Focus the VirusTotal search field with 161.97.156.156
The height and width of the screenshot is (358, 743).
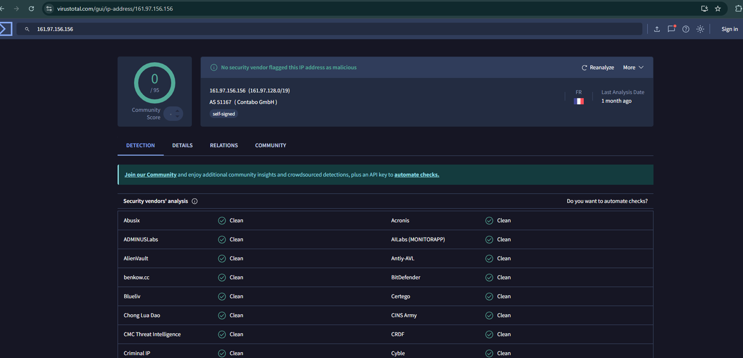click(329, 29)
